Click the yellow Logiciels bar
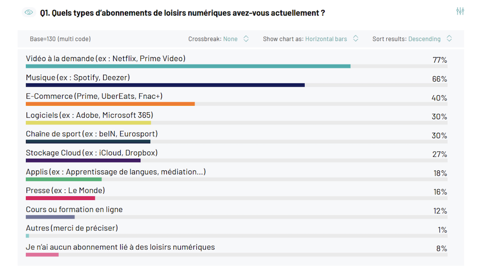Screen dimensions: 481x274 (x=88, y=123)
